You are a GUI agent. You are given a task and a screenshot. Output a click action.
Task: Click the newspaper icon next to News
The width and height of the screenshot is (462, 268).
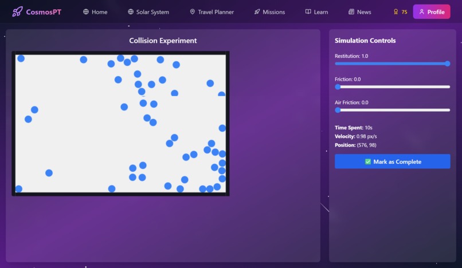click(351, 12)
